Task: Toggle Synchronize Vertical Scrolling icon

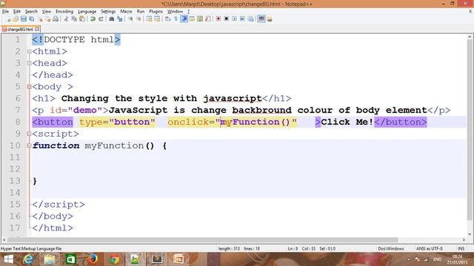Action: (149, 19)
